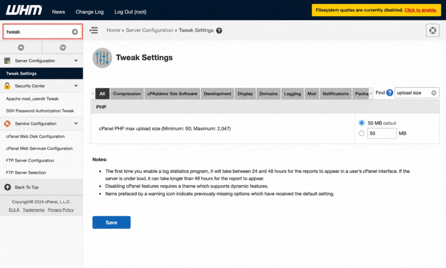Open the Notifications tab
The image size is (446, 268).
click(x=335, y=94)
